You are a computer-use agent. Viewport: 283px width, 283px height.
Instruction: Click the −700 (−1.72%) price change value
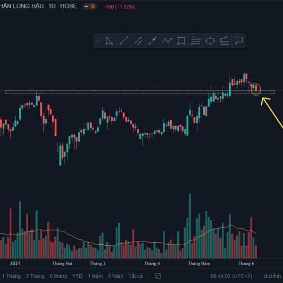coord(119,7)
